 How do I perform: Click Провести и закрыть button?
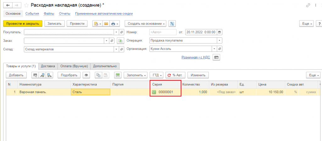pyautogui.click(x=23, y=24)
